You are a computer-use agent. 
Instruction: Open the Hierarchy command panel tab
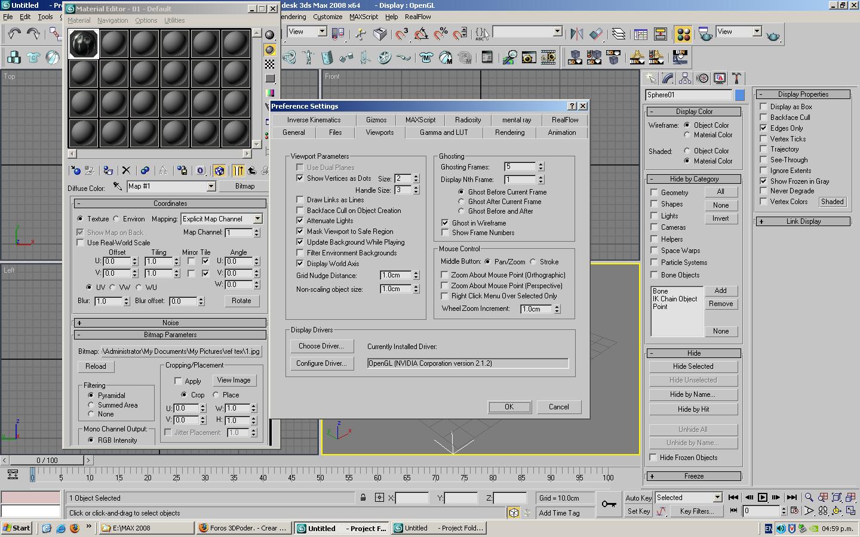(685, 78)
